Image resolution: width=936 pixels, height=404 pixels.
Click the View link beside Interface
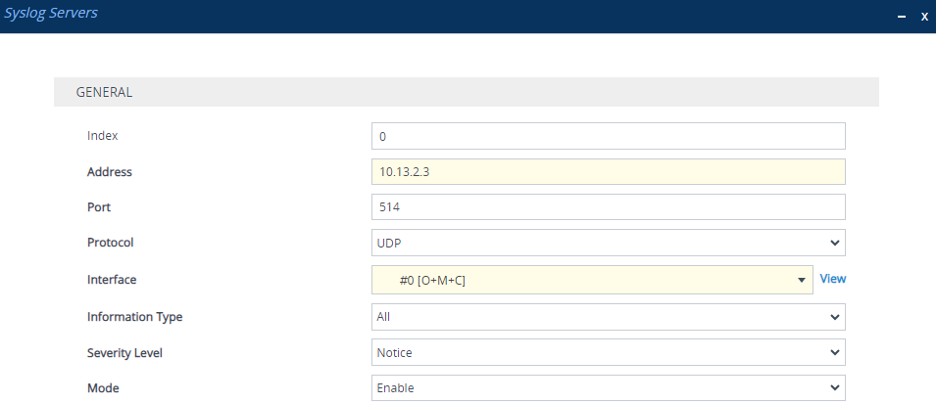(832, 279)
